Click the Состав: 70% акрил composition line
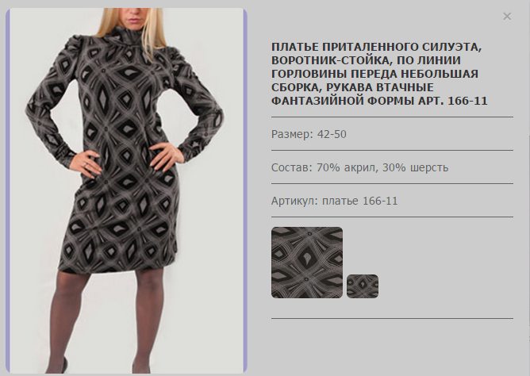This screenshot has width=530, height=376. [359, 167]
